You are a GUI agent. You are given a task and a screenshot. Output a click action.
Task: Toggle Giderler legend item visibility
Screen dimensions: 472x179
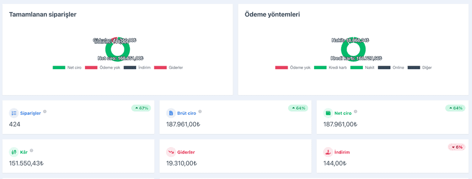(169, 68)
